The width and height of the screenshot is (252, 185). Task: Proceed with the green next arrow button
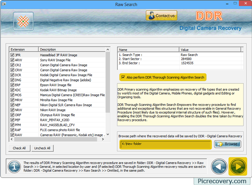coord(238,167)
